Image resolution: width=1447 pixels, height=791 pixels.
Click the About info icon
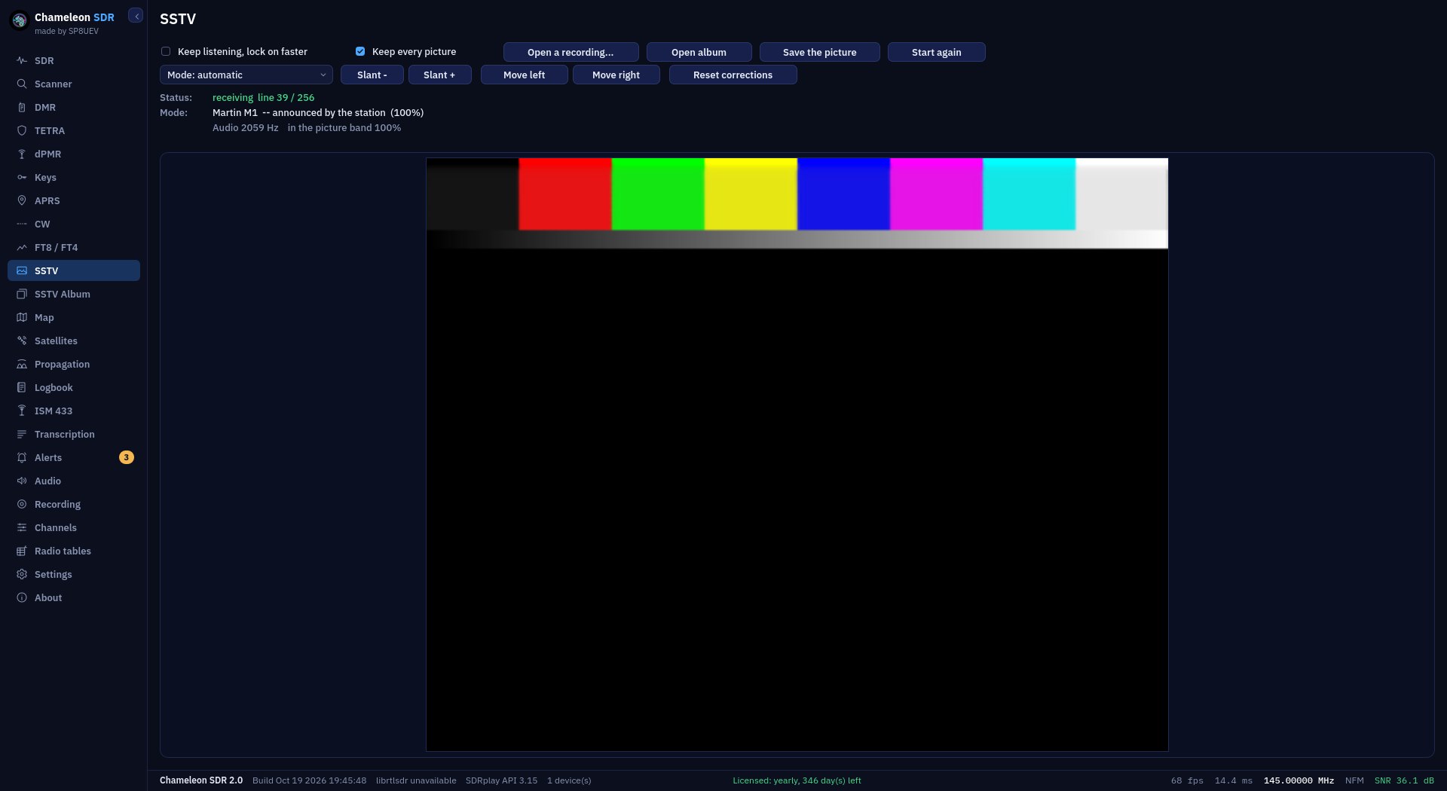pos(22,597)
